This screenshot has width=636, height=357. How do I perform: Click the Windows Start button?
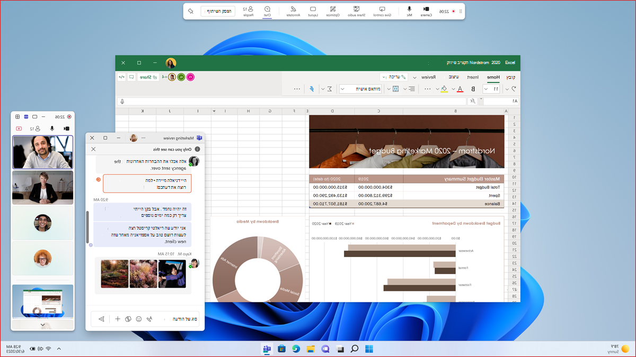click(369, 349)
